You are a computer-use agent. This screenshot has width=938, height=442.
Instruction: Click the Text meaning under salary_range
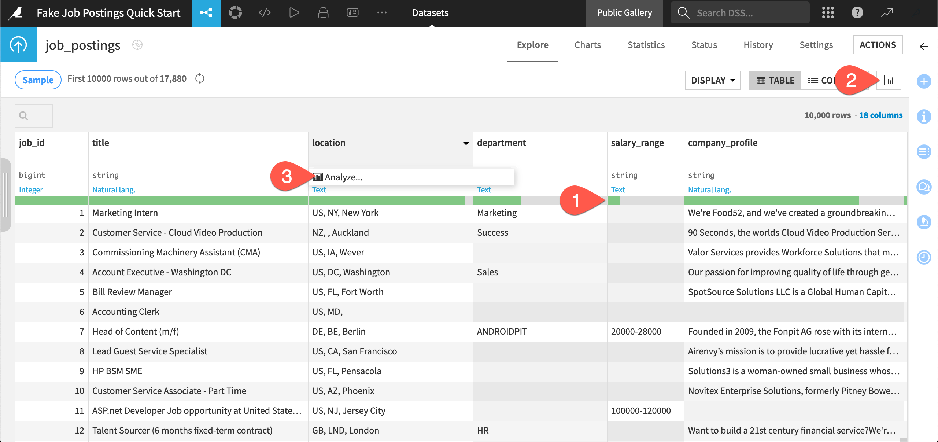(x=618, y=190)
